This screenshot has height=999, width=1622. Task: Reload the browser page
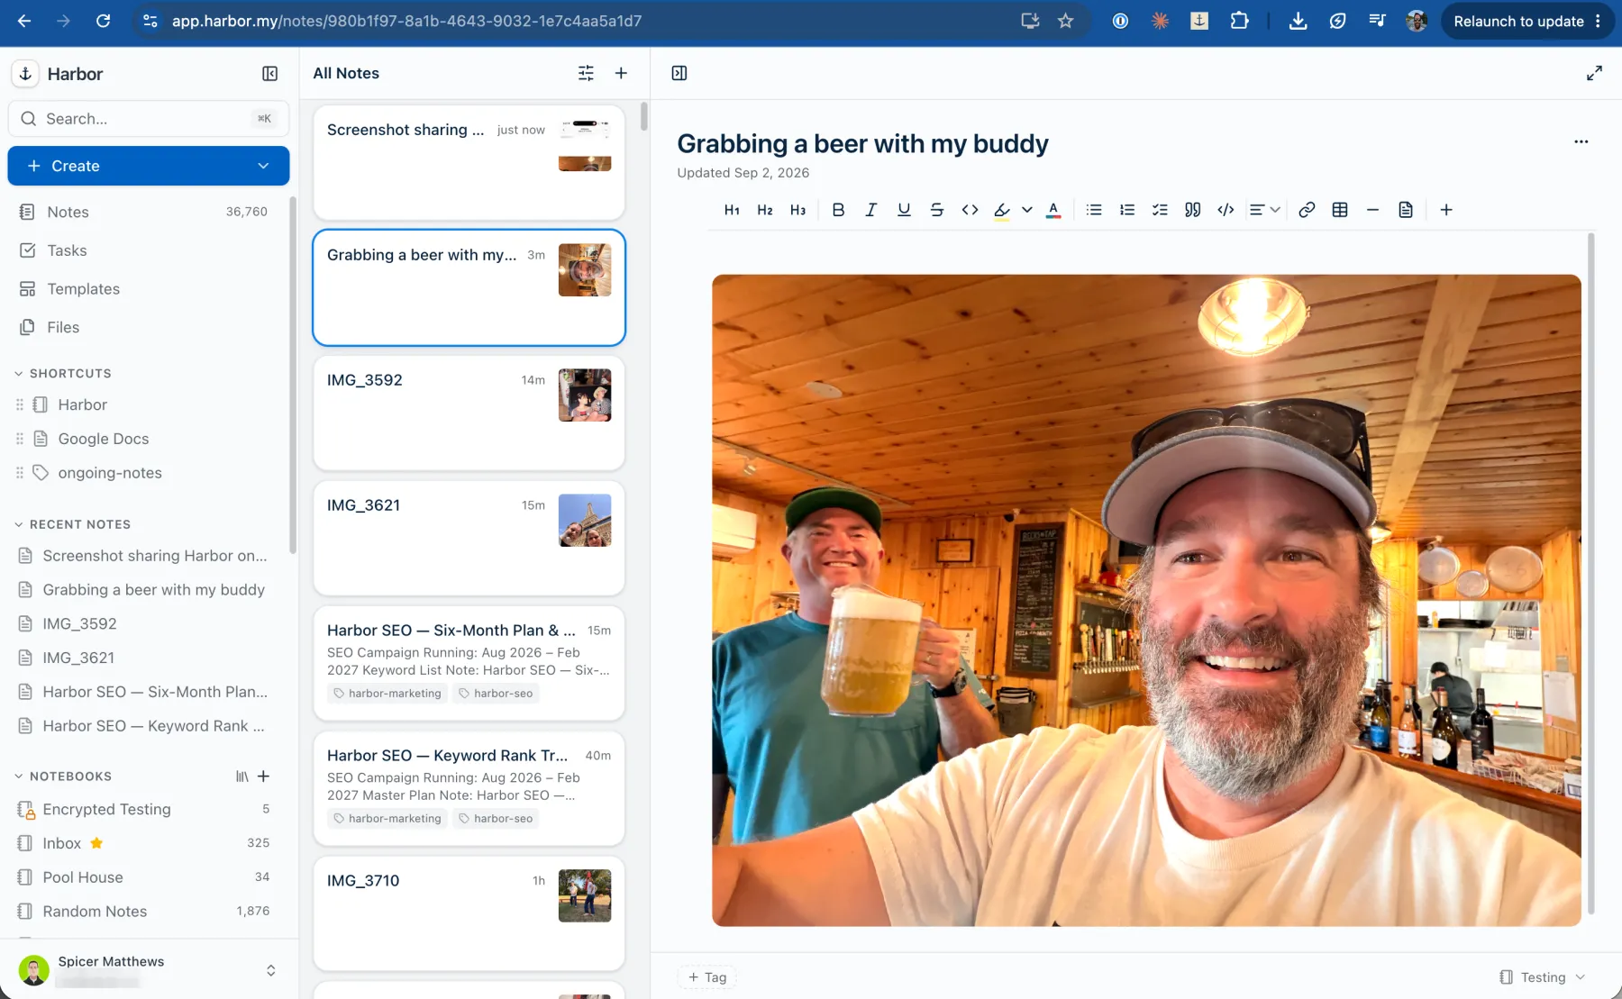[x=103, y=21]
